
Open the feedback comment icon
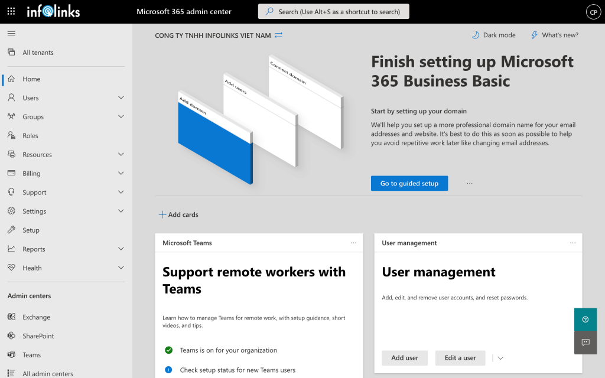point(585,343)
